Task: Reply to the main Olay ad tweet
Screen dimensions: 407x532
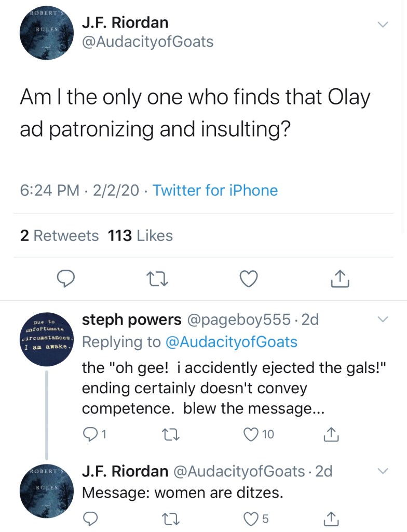Action: 65,280
